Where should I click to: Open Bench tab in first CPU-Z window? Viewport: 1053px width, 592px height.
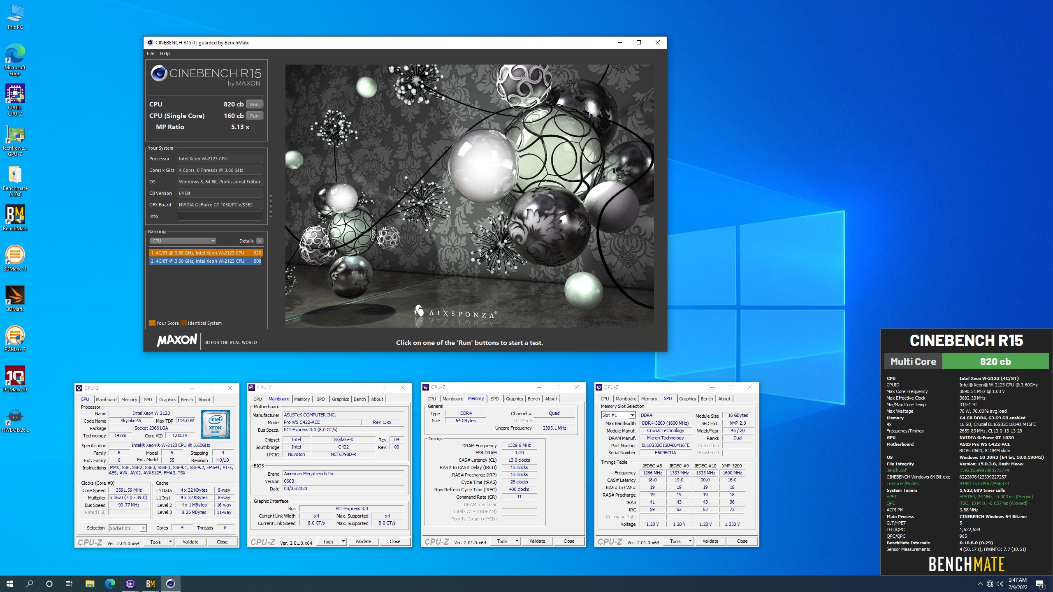[x=187, y=400]
